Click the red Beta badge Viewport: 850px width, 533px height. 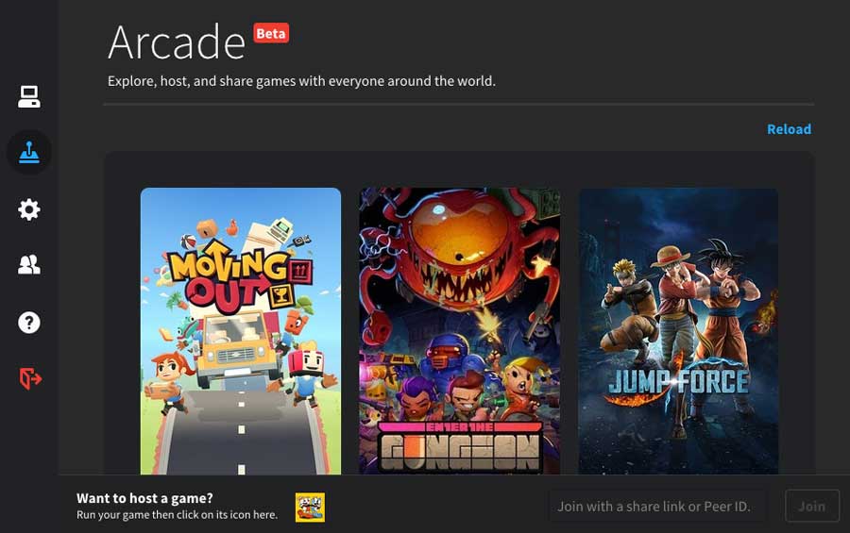coord(271,33)
